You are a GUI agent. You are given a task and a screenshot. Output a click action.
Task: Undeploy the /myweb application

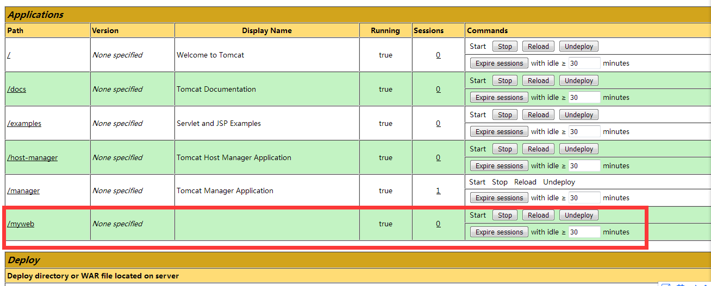click(x=579, y=215)
